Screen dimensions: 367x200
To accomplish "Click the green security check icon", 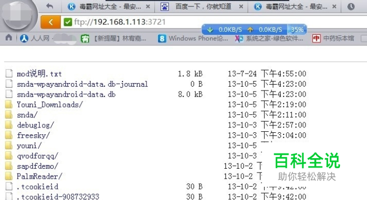I will tap(68, 22).
